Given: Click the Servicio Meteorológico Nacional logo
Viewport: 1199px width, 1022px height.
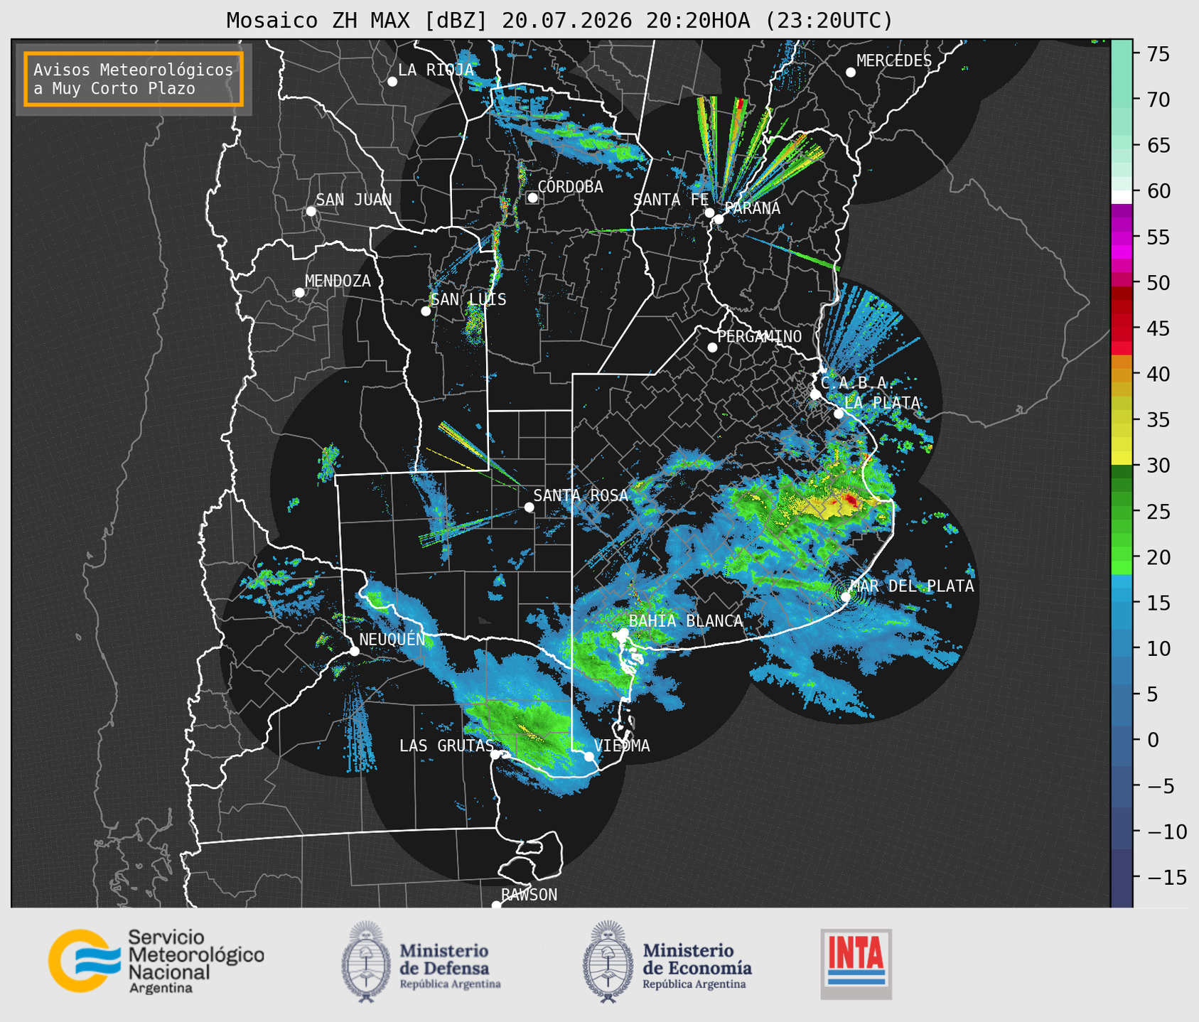Looking at the screenshot, I should click(x=156, y=961).
